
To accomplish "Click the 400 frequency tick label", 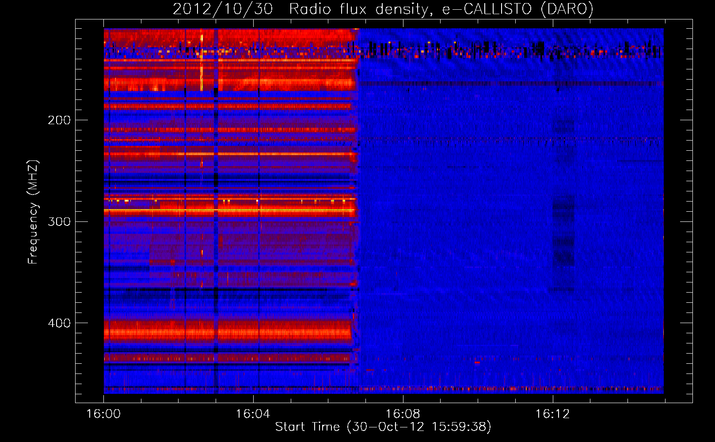I will [59, 323].
